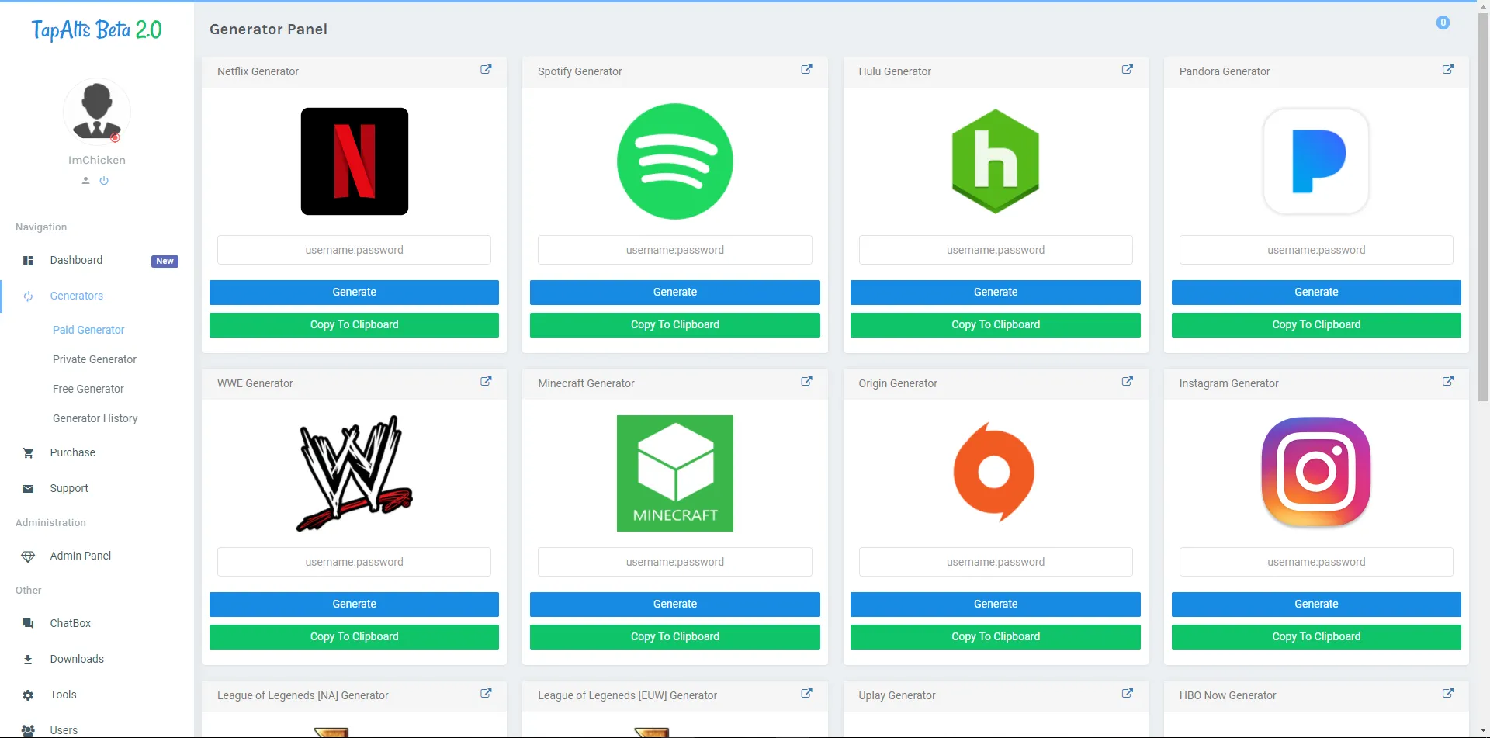Open Netflix Generator external link icon

(x=486, y=69)
